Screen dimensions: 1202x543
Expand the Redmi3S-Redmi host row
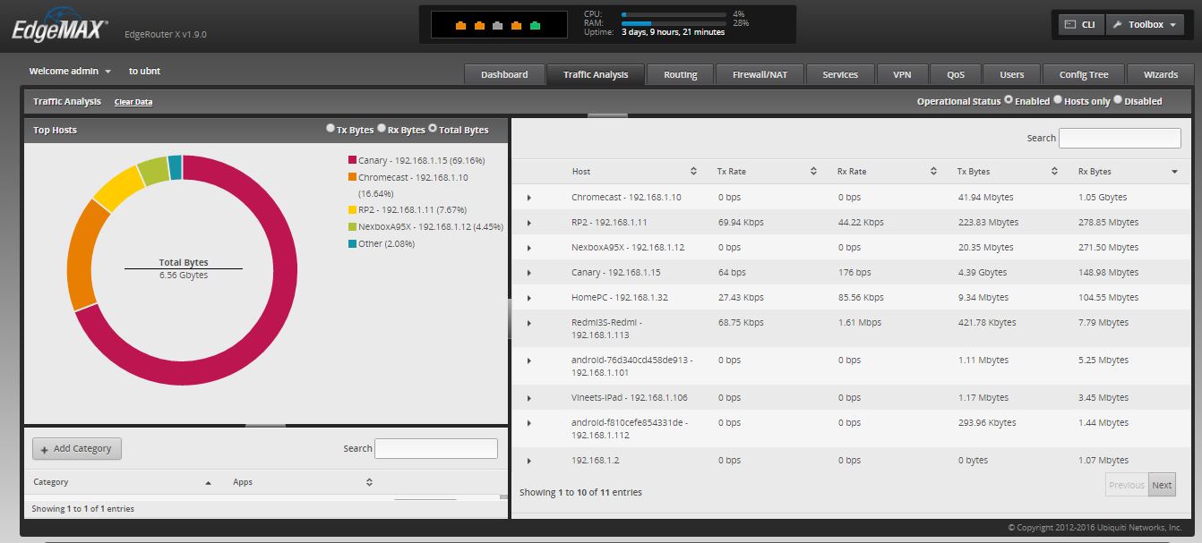pos(529,323)
